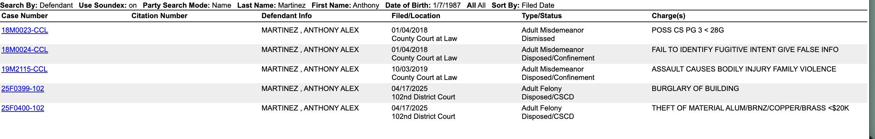Click the Filed/Location column header

(416, 16)
